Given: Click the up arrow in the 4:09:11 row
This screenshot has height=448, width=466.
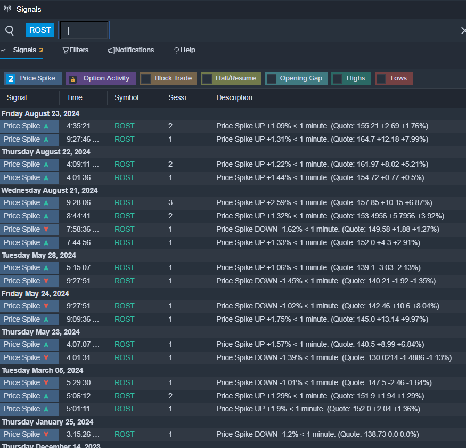Looking at the screenshot, I should [46, 165].
